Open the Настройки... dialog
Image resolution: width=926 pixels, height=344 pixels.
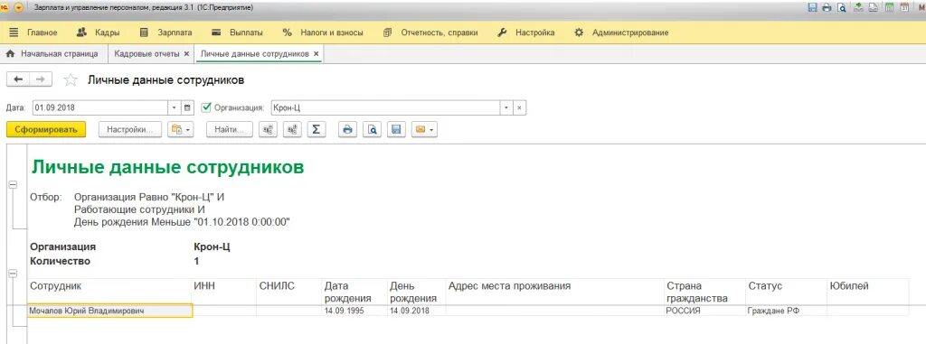click(130, 129)
